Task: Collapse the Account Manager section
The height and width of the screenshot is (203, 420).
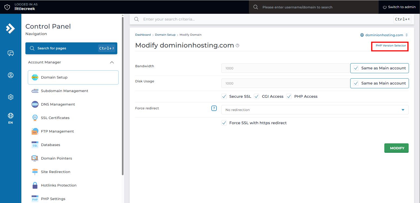Action: [x=112, y=62]
